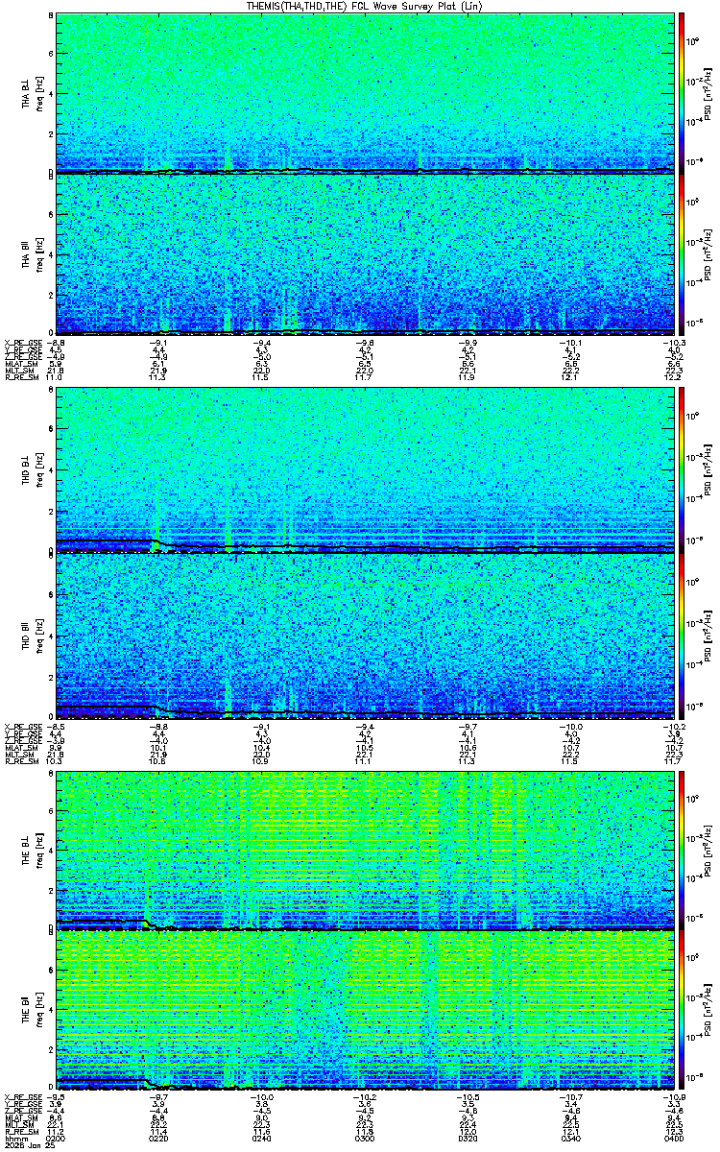The height and width of the screenshot is (1152, 720).
Task: Click the 'PSD [nT²/Hz]' label beside THE B∥
Action: [x=709, y=1010]
